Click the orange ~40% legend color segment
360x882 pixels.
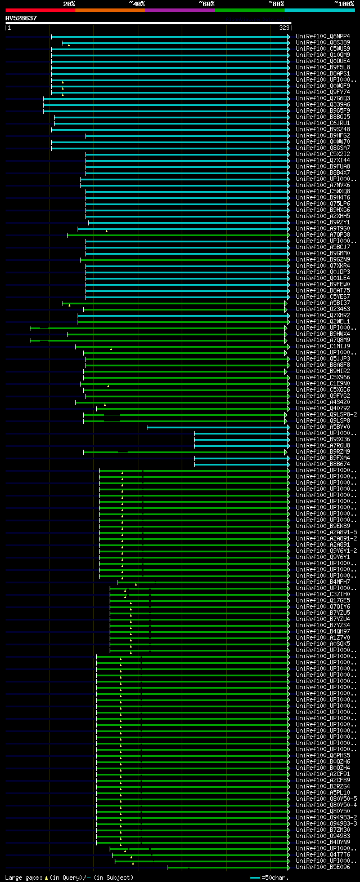110,10
